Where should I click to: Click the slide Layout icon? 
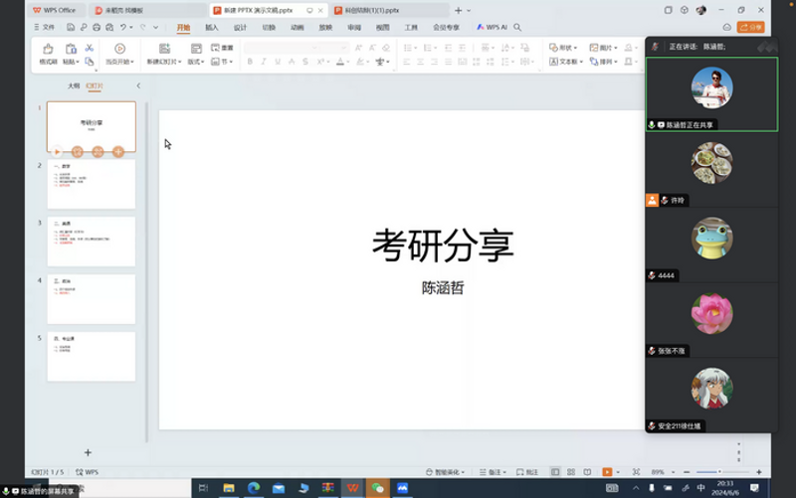coord(196,49)
